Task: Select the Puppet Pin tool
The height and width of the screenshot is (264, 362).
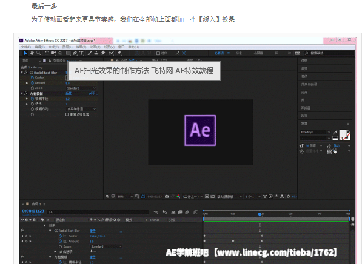Action: click(119, 53)
